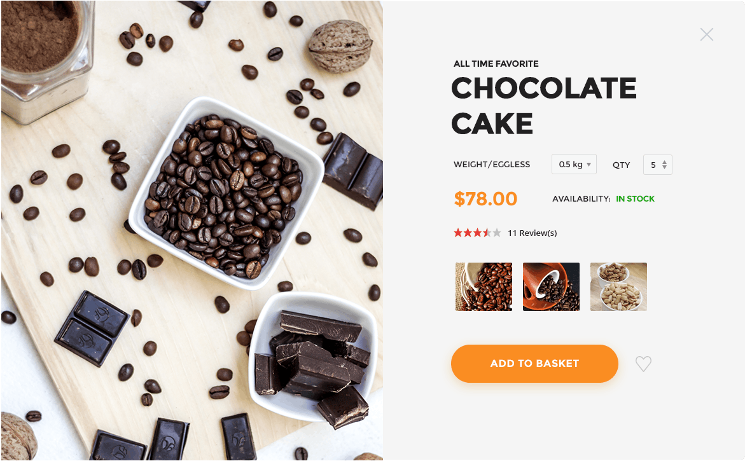
Task: Click the Add to Basket button
Action: pos(534,364)
